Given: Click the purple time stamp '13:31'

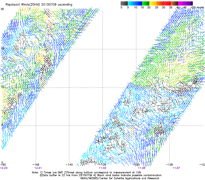Looking at the screenshot, I should [x=38, y=168].
